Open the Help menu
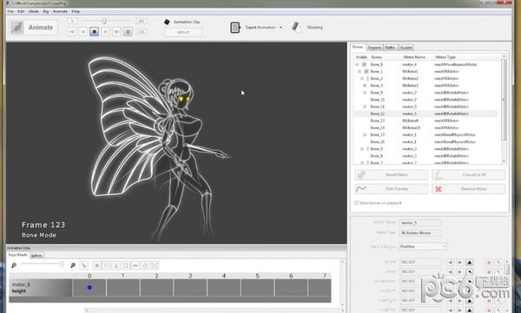521x313 pixels. (76, 11)
